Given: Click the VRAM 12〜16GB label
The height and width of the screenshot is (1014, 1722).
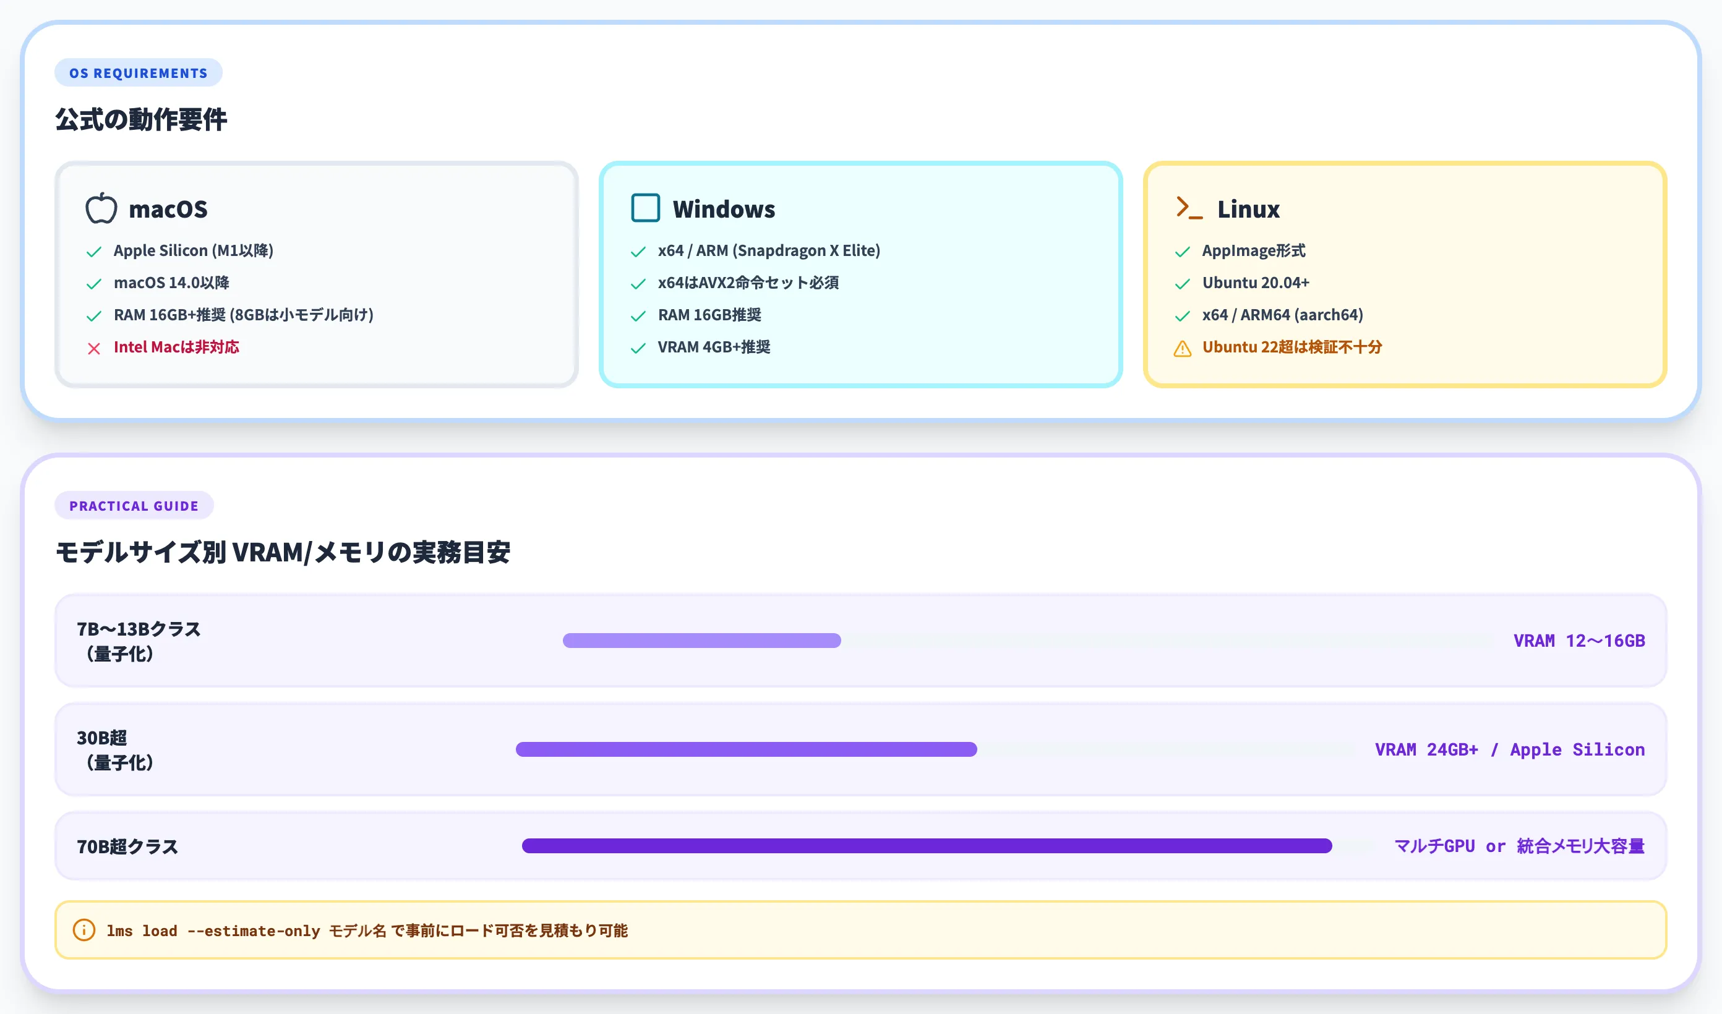Looking at the screenshot, I should pyautogui.click(x=1578, y=641).
